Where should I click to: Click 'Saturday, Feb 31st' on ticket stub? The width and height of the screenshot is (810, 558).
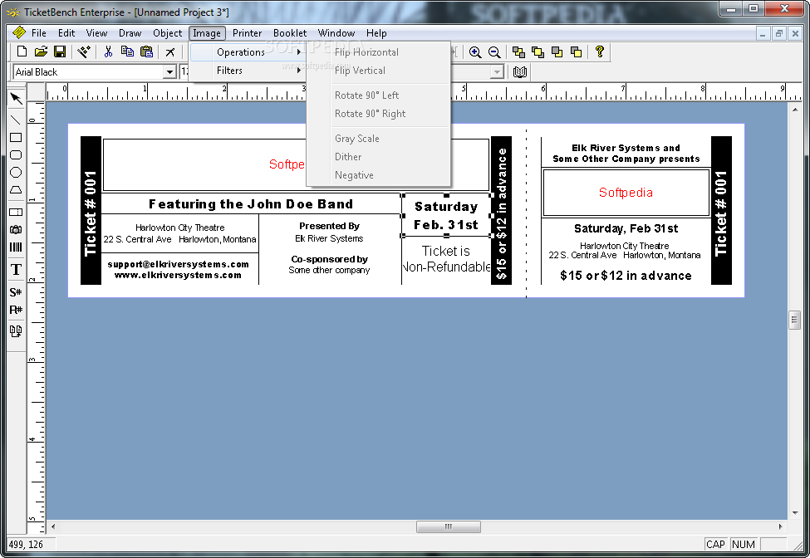(626, 228)
